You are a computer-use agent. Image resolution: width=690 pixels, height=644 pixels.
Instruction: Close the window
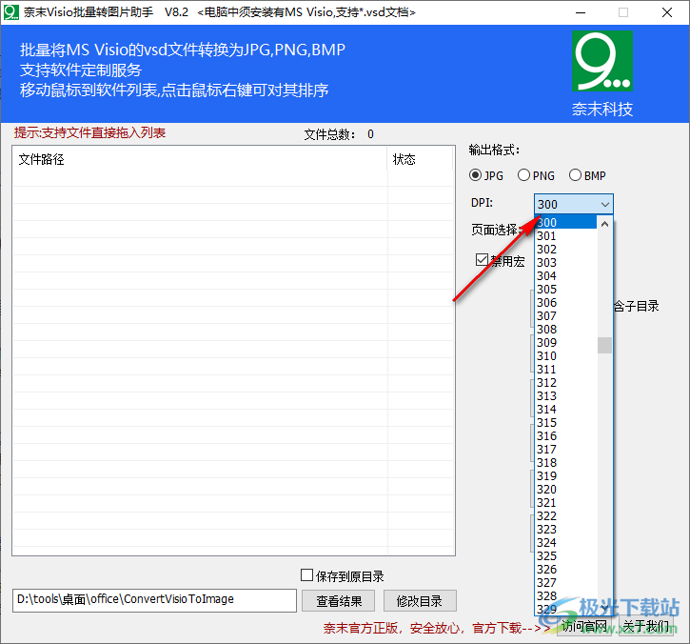click(x=667, y=12)
